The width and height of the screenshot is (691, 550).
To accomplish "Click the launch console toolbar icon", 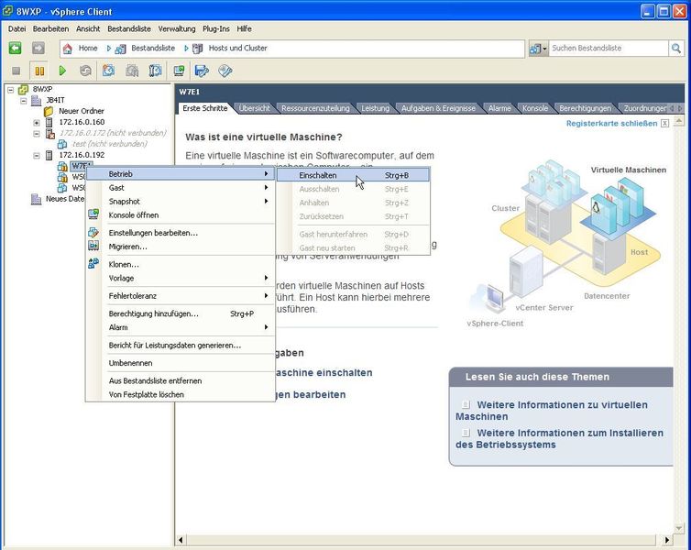I will pos(179,71).
